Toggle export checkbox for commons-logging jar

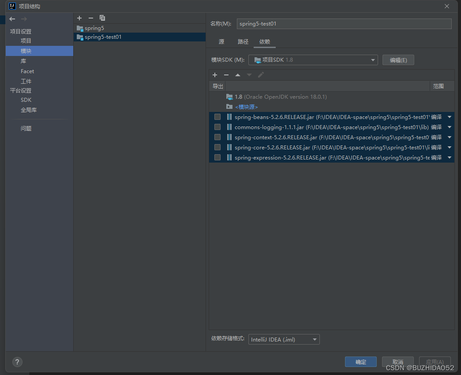point(217,127)
